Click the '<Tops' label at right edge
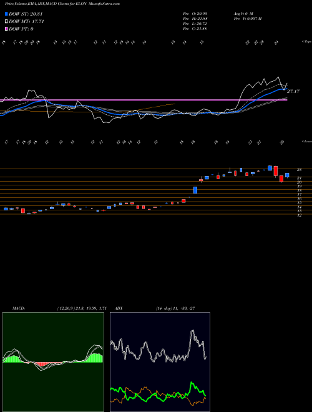312x412 pixels. 306,42
